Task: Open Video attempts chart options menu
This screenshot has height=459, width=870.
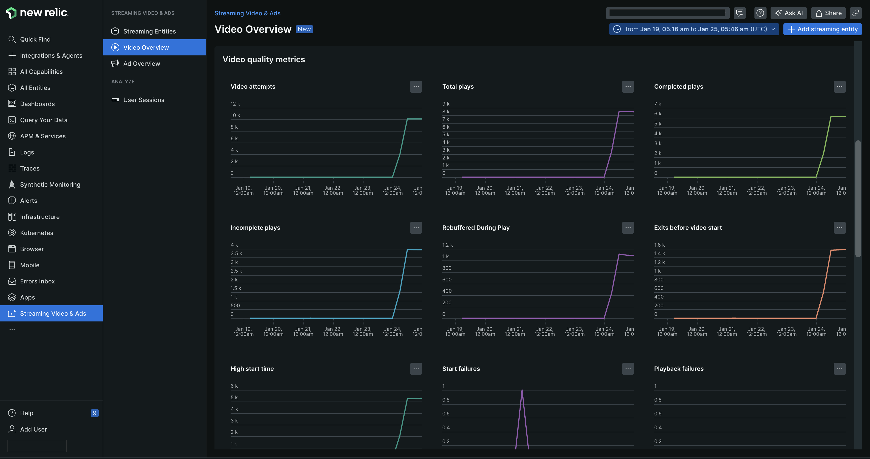Action: (x=416, y=87)
